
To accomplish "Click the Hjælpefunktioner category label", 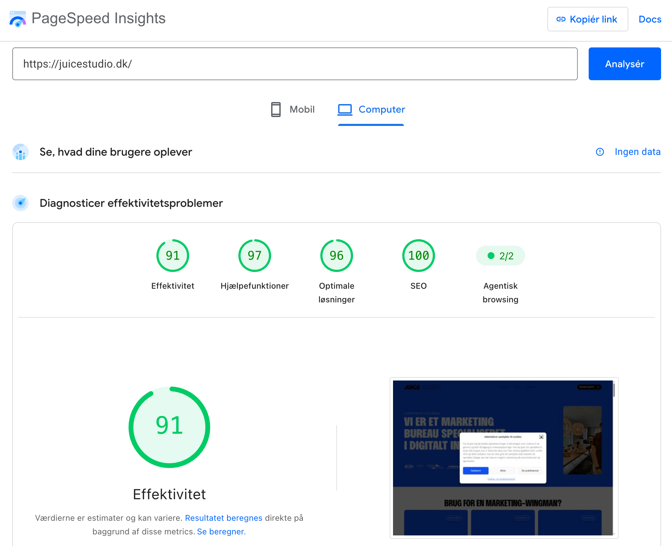I will 255,286.
